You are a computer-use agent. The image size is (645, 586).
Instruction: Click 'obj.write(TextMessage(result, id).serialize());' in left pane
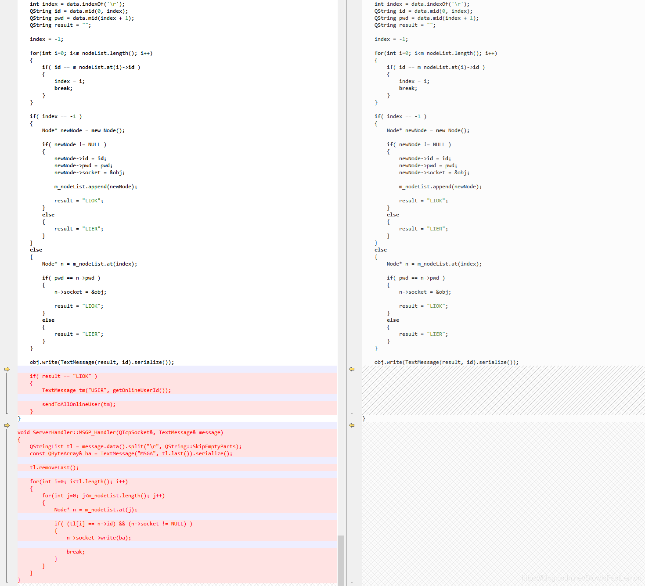click(102, 362)
